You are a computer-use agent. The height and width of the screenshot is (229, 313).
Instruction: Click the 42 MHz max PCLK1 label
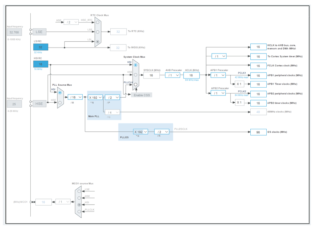(x=242, y=77)
